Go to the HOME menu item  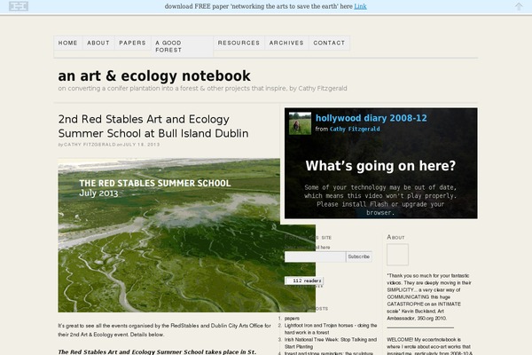[x=68, y=43]
